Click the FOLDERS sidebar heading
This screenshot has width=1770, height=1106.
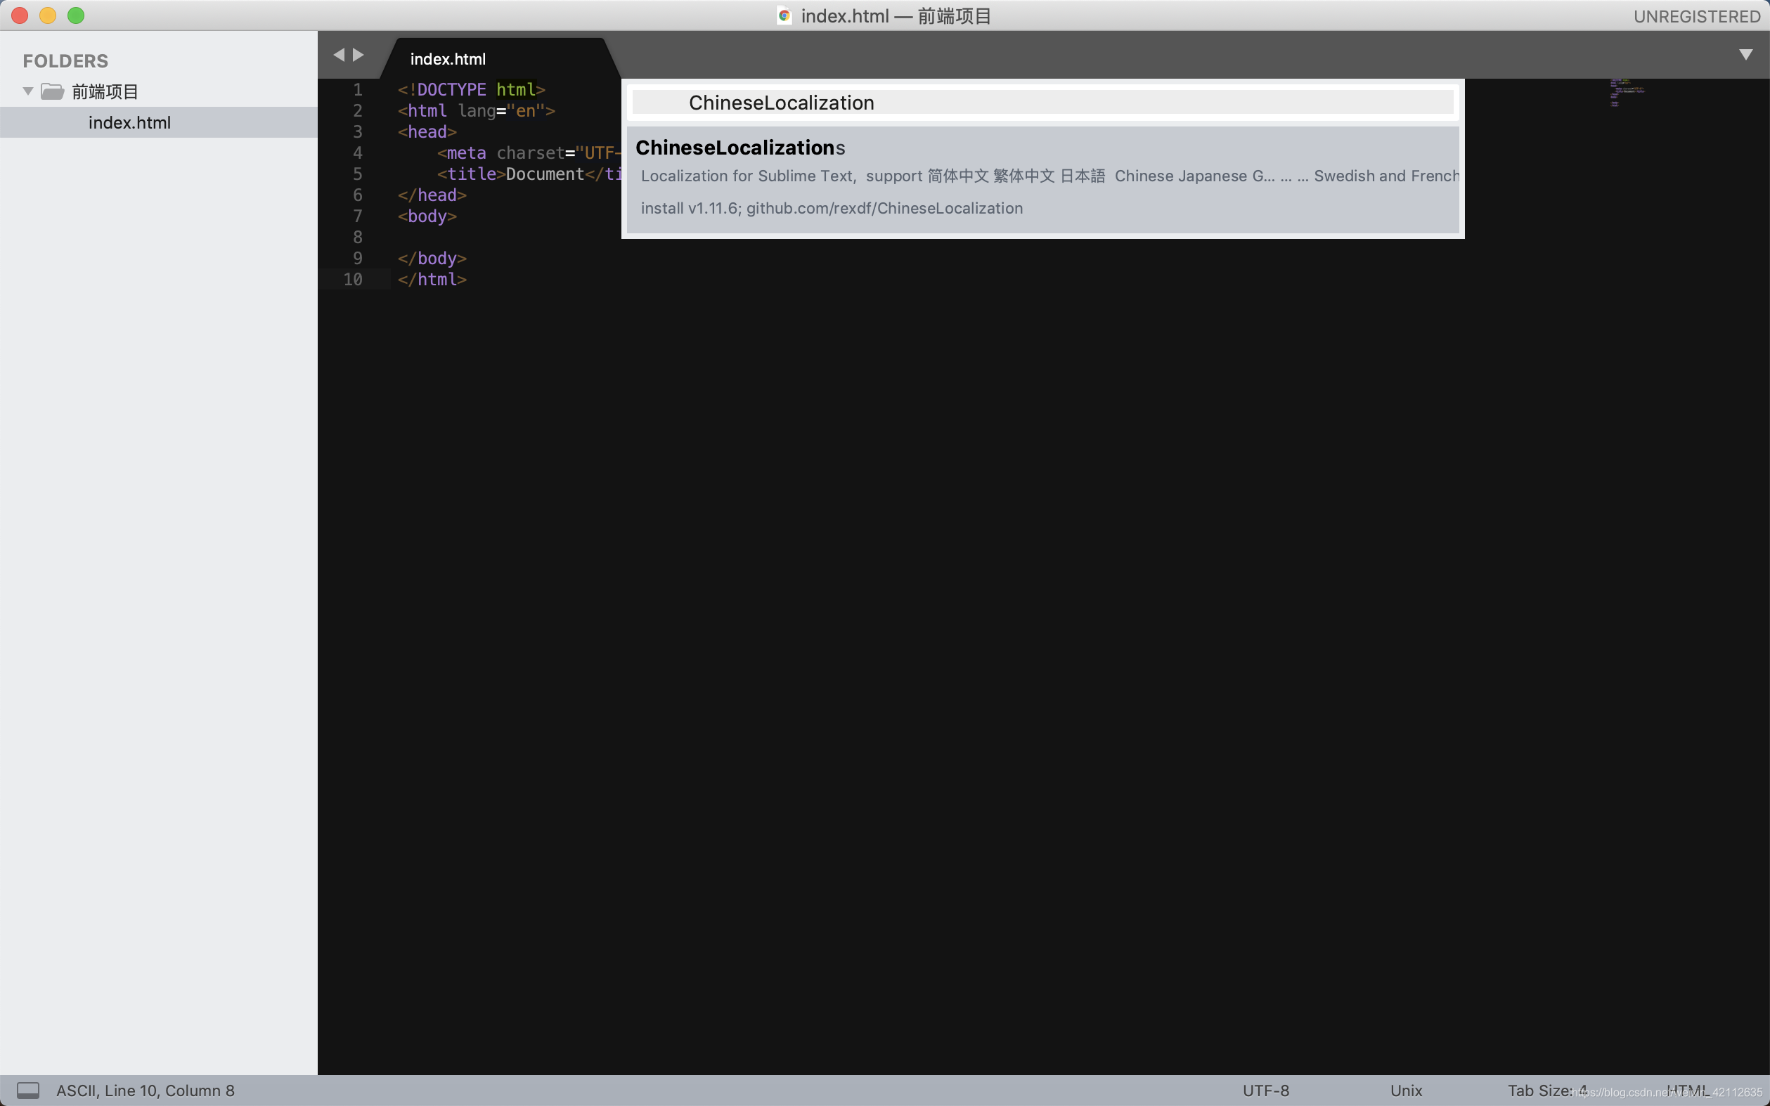[x=65, y=60]
